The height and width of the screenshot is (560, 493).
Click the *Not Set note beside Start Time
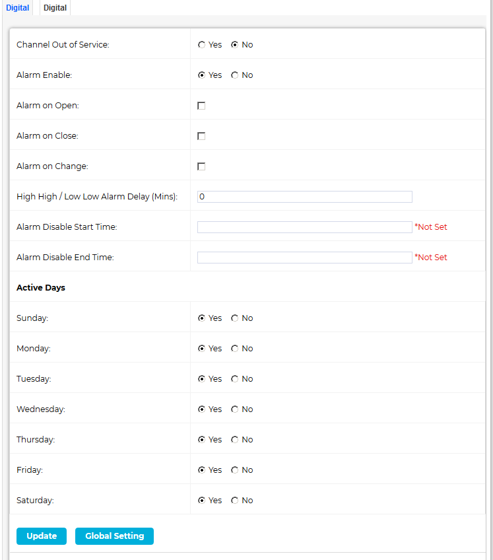[431, 227]
